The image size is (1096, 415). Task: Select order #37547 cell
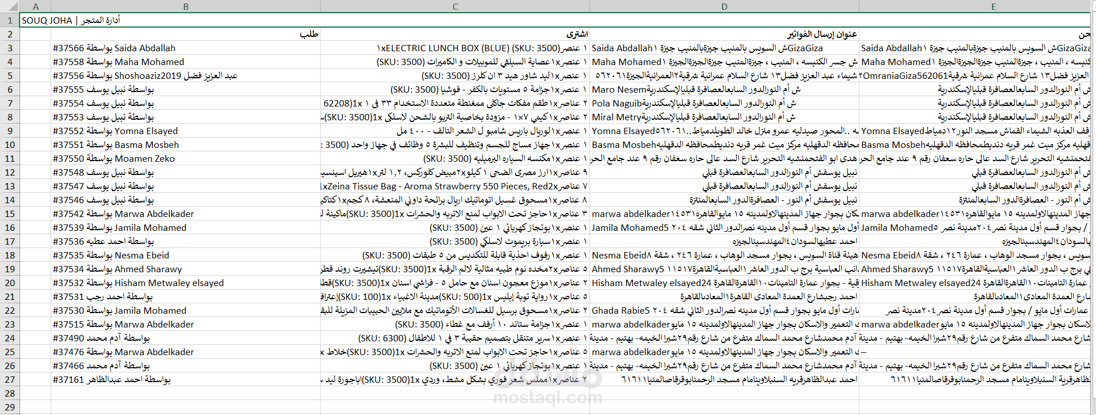185,186
